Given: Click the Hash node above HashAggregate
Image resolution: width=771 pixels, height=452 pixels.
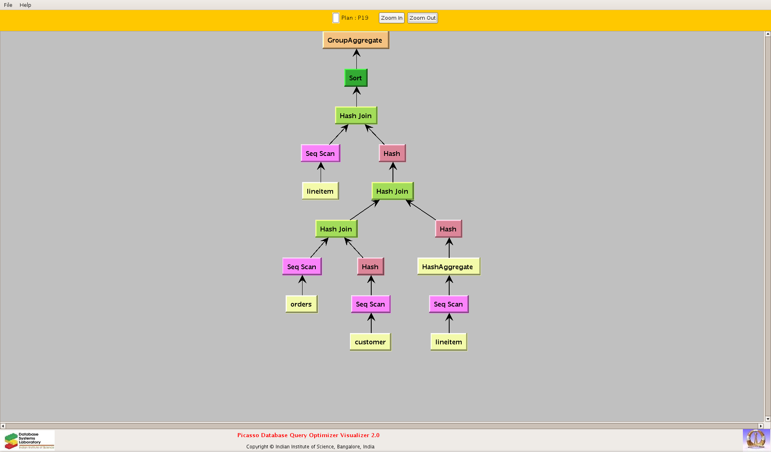Looking at the screenshot, I should [448, 229].
